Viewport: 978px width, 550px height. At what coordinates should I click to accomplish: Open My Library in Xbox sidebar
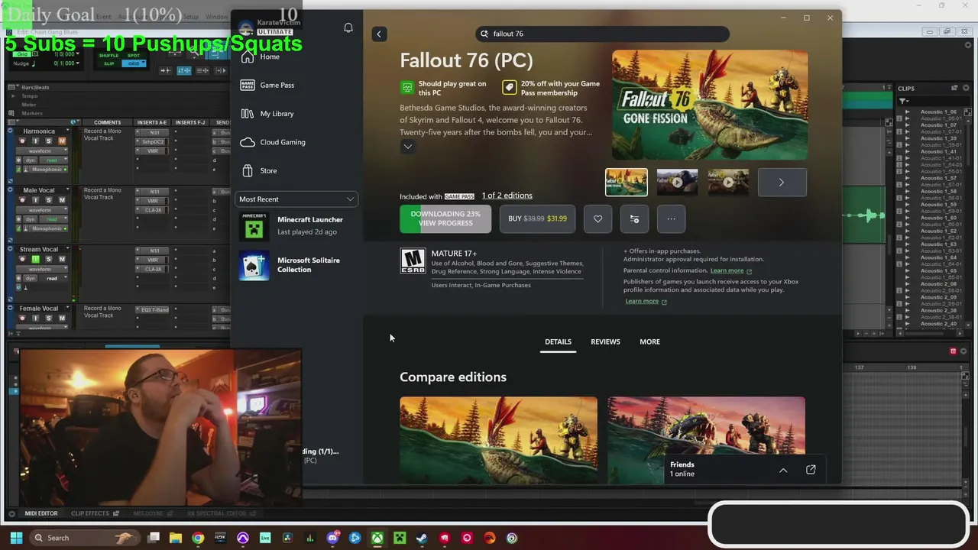pos(267,114)
